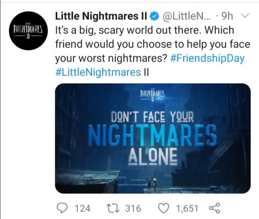The image size is (259, 219).
Task: Click the Little Nightmares II display name
Action: click(x=101, y=16)
